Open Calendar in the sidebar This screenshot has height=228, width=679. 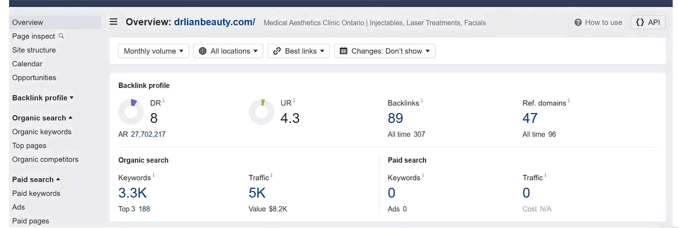pyautogui.click(x=27, y=64)
